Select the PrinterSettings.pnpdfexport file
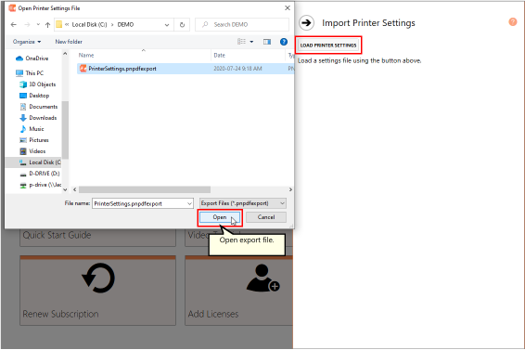 (x=186, y=69)
